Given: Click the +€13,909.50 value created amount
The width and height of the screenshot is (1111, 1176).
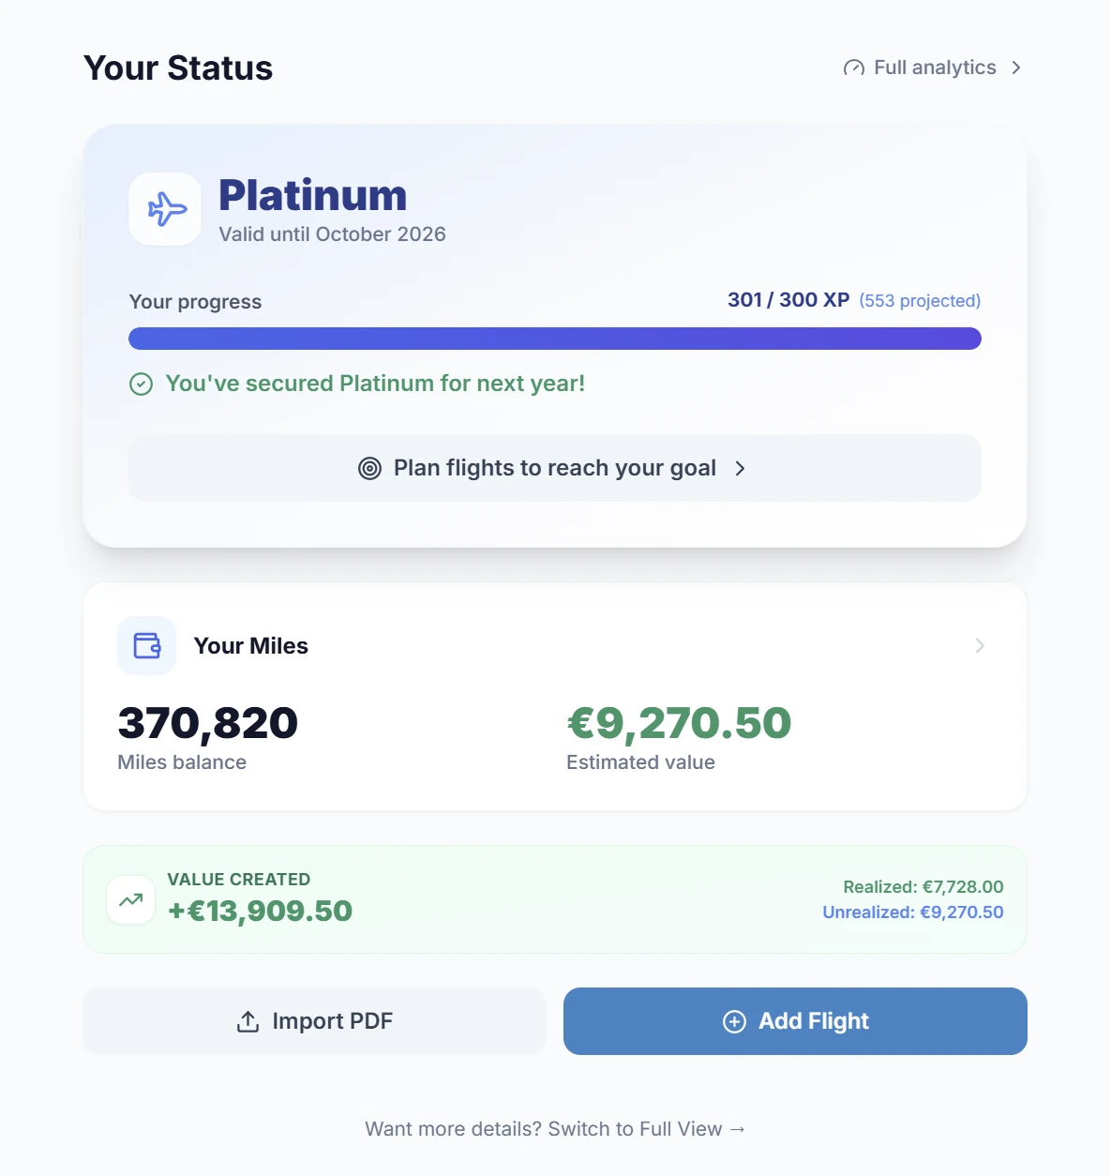Looking at the screenshot, I should (260, 912).
